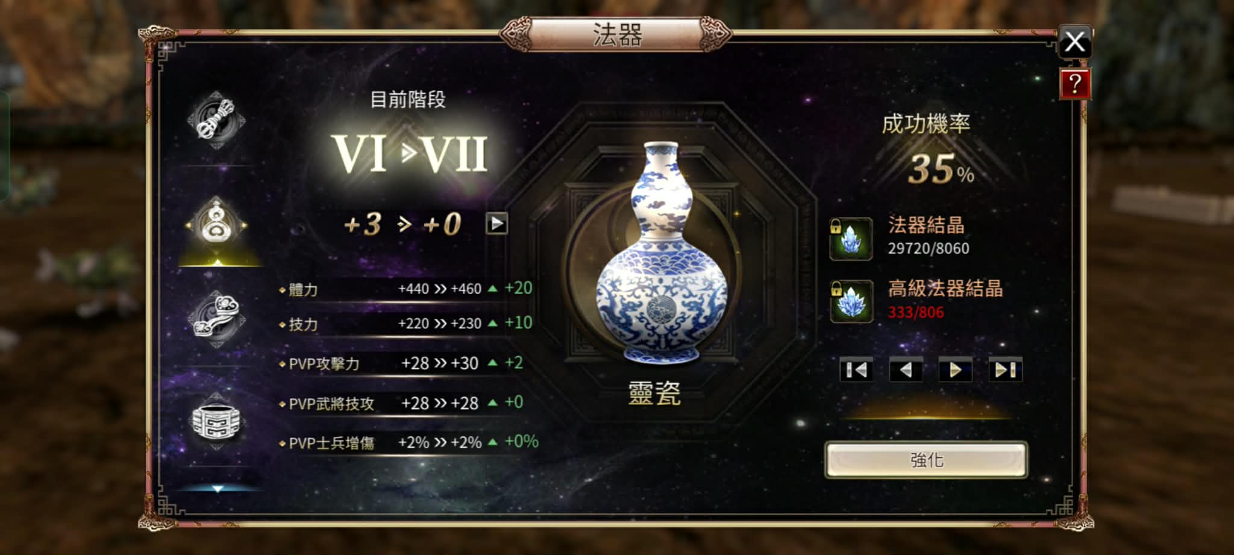This screenshot has height=555, width=1234.
Task: Click the VI to VII stage indicator
Action: click(410, 154)
